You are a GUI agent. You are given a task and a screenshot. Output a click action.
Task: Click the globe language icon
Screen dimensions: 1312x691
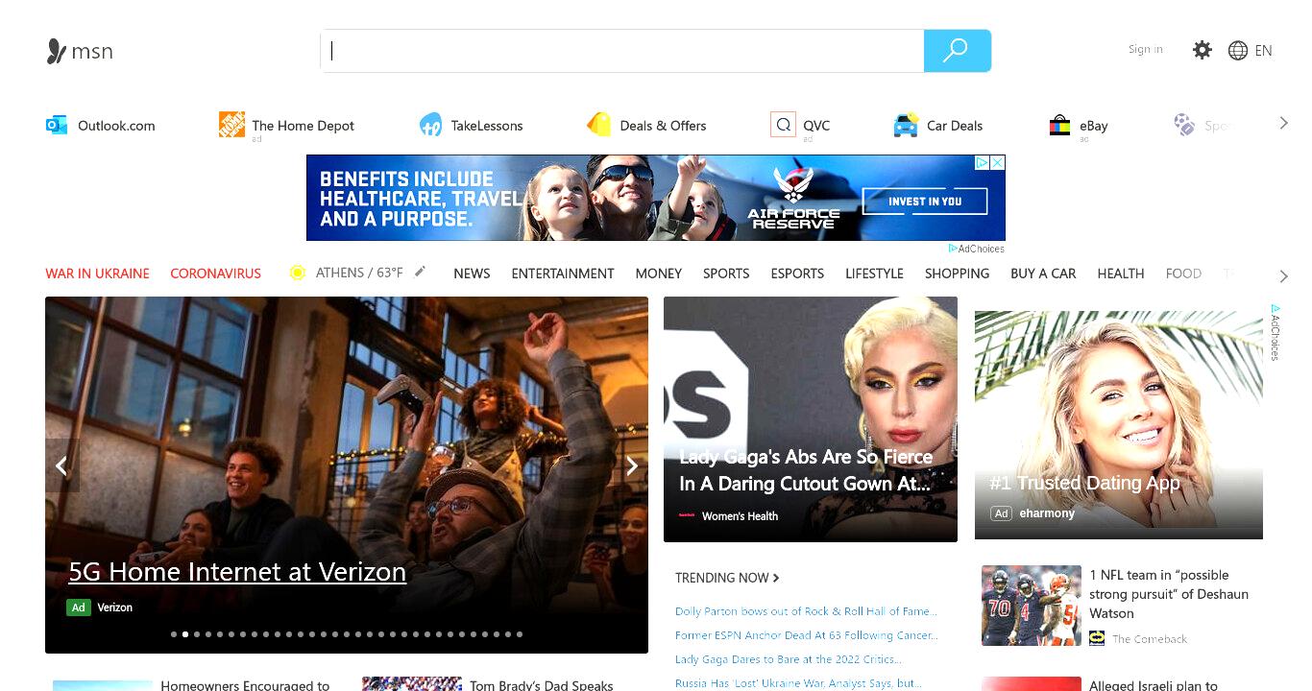coord(1238,51)
